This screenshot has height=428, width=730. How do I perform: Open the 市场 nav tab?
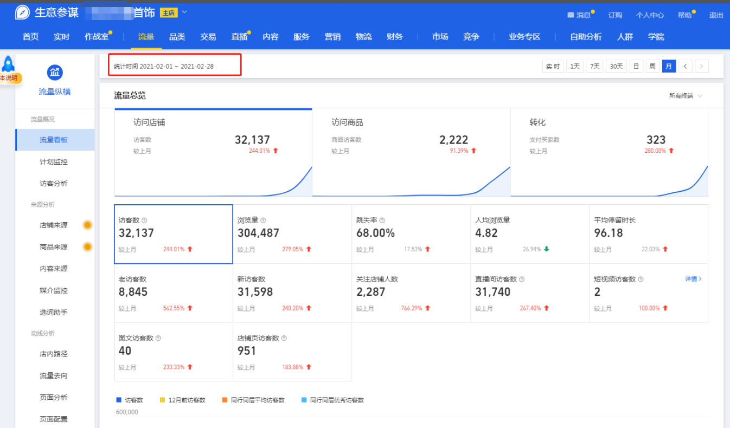point(440,37)
